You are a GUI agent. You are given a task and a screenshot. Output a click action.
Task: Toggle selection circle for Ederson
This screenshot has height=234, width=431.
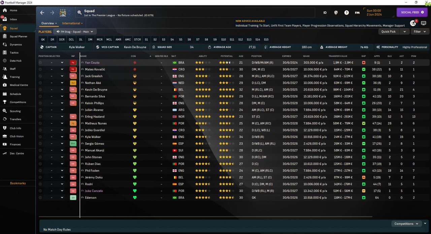click(40, 198)
